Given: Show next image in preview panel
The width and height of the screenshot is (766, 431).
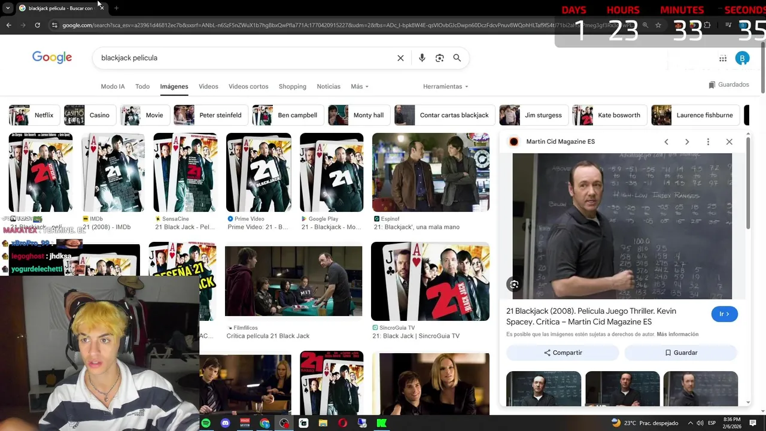Looking at the screenshot, I should [687, 142].
